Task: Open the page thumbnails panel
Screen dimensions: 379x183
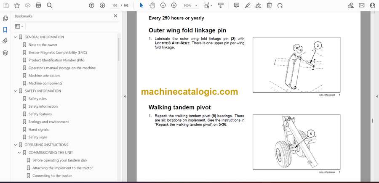Action: coord(5,19)
